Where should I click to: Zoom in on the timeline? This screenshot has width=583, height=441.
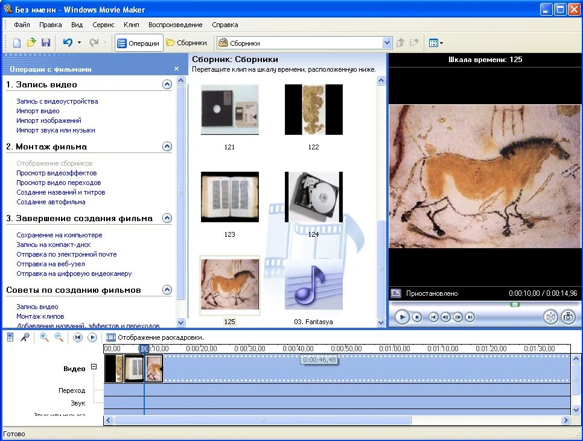pos(44,337)
